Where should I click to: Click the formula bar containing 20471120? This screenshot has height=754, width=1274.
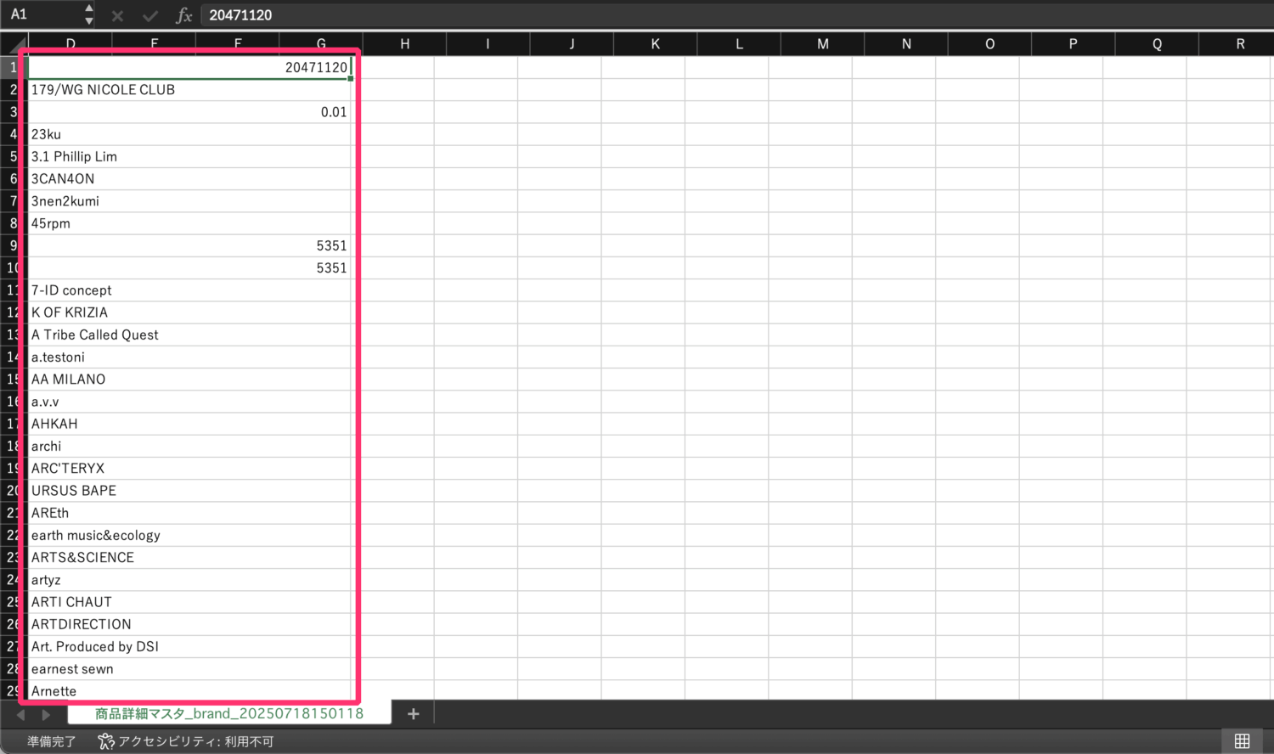tap(736, 15)
